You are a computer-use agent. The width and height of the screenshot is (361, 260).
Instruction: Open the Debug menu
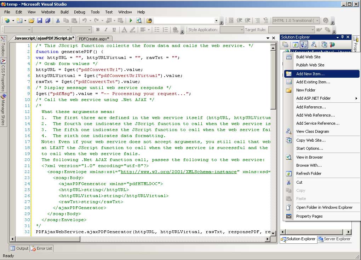tap(79, 12)
